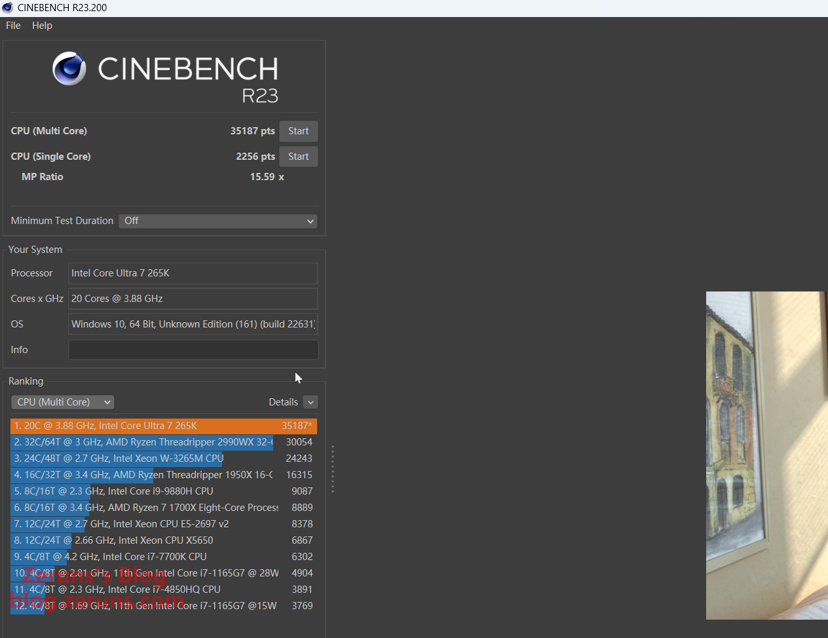
Task: Open the Help menu
Action: [42, 26]
